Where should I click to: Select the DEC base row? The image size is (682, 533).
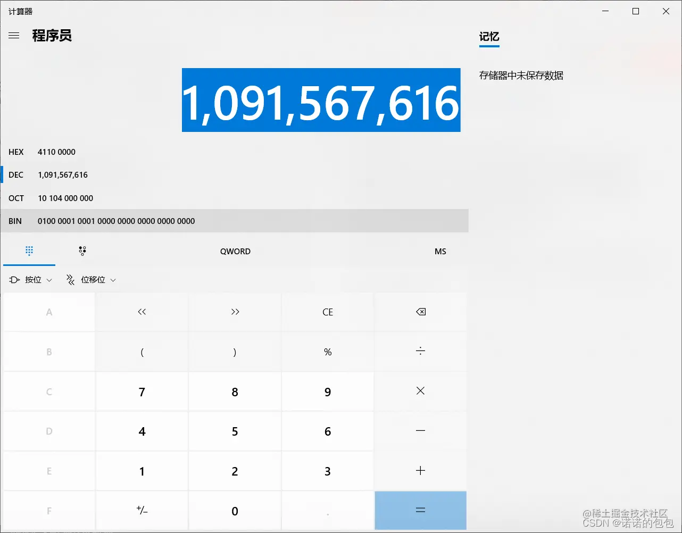click(235, 174)
